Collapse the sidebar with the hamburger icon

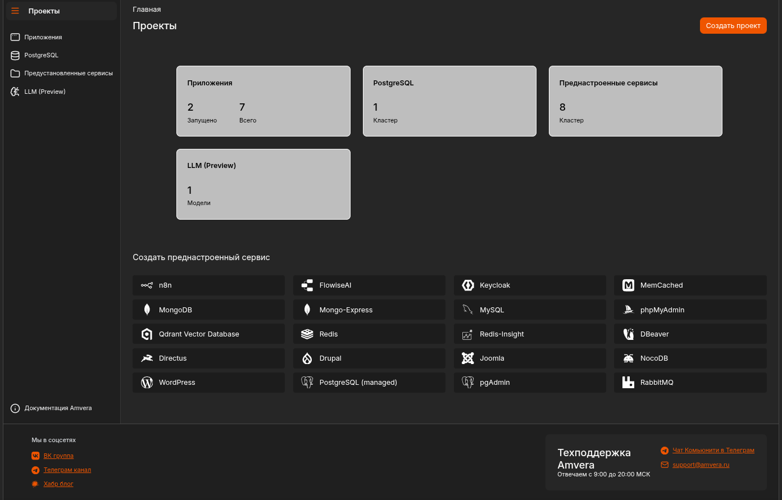tap(15, 11)
